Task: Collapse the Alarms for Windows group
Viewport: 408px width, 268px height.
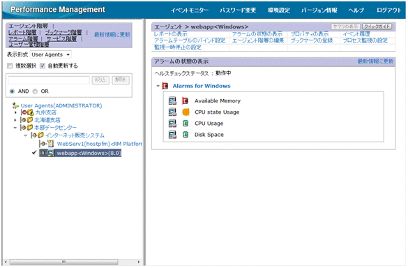Action: click(158, 86)
